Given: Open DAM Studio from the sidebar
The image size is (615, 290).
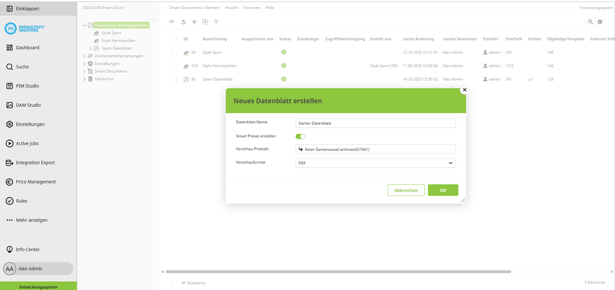Looking at the screenshot, I should [x=9, y=105].
